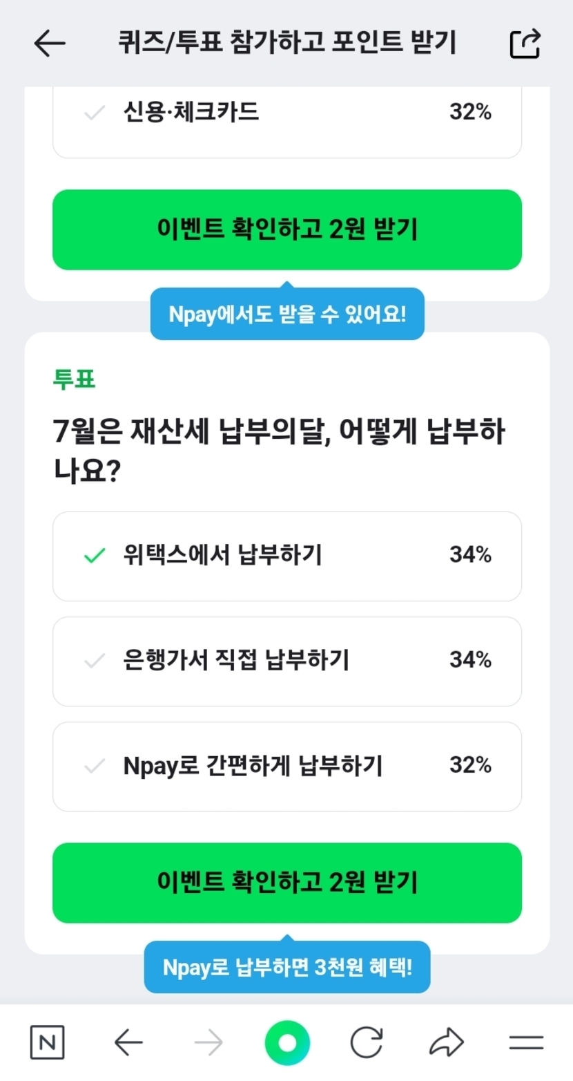Tap the Npay로 납부하면 3천원 혜택 tooltip

click(x=287, y=968)
